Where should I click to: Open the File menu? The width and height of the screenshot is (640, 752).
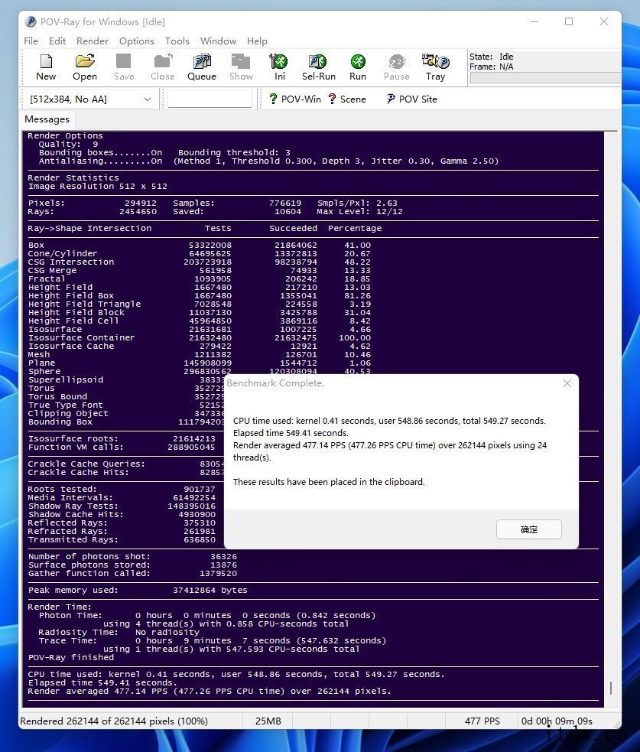[31, 41]
